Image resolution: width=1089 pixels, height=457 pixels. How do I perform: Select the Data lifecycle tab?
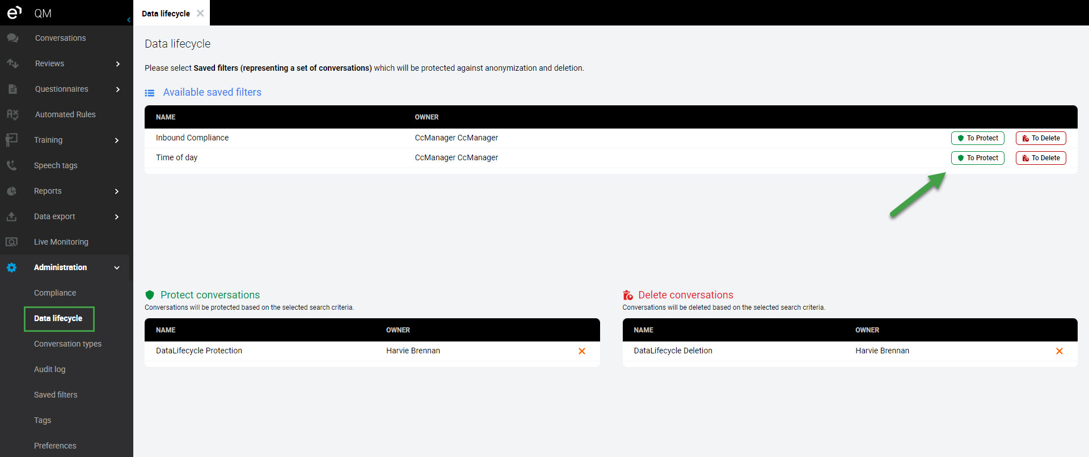coord(166,14)
